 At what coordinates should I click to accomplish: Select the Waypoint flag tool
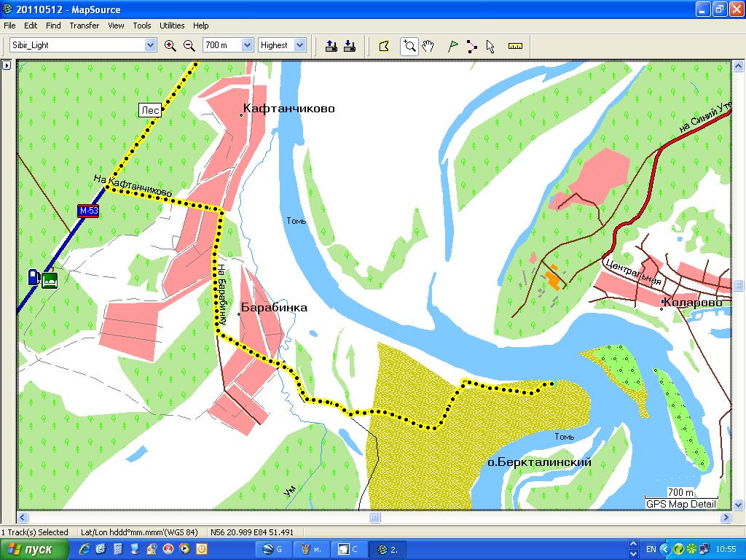tap(453, 45)
